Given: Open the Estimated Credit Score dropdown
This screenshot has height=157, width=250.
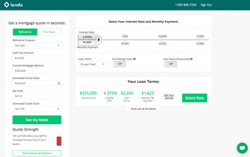Looking at the screenshot, I should tap(37, 109).
